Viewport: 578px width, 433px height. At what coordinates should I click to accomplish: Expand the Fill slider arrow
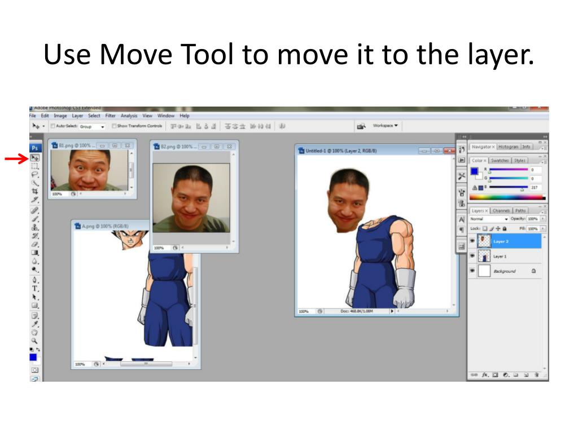(x=544, y=229)
